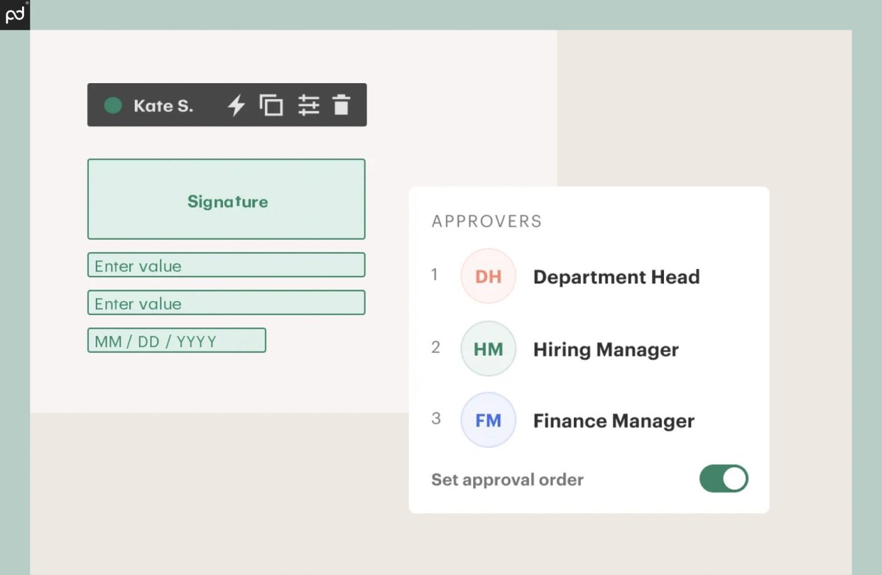Image resolution: width=882 pixels, height=575 pixels.
Task: Duplicate the field using the copy icon
Action: coord(272,105)
